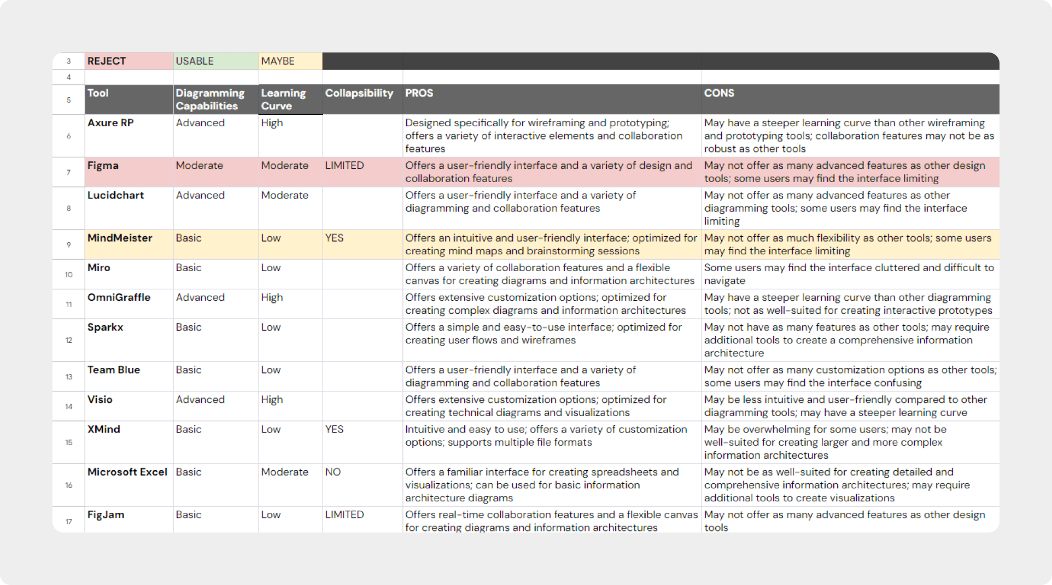Click the Axure RP pros description
Viewport: 1052px width, 585px height.
[552, 136]
